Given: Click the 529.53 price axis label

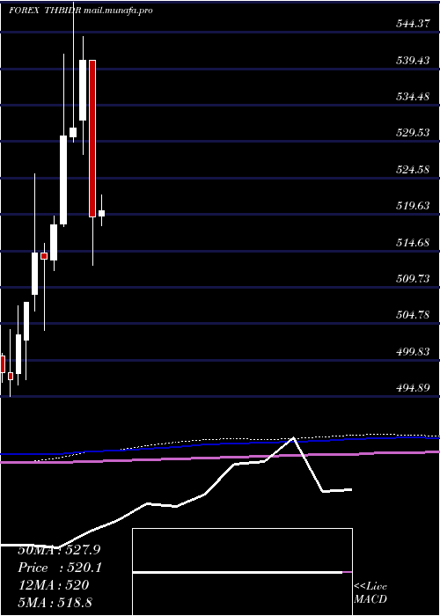Looking at the screenshot, I should (x=413, y=133).
